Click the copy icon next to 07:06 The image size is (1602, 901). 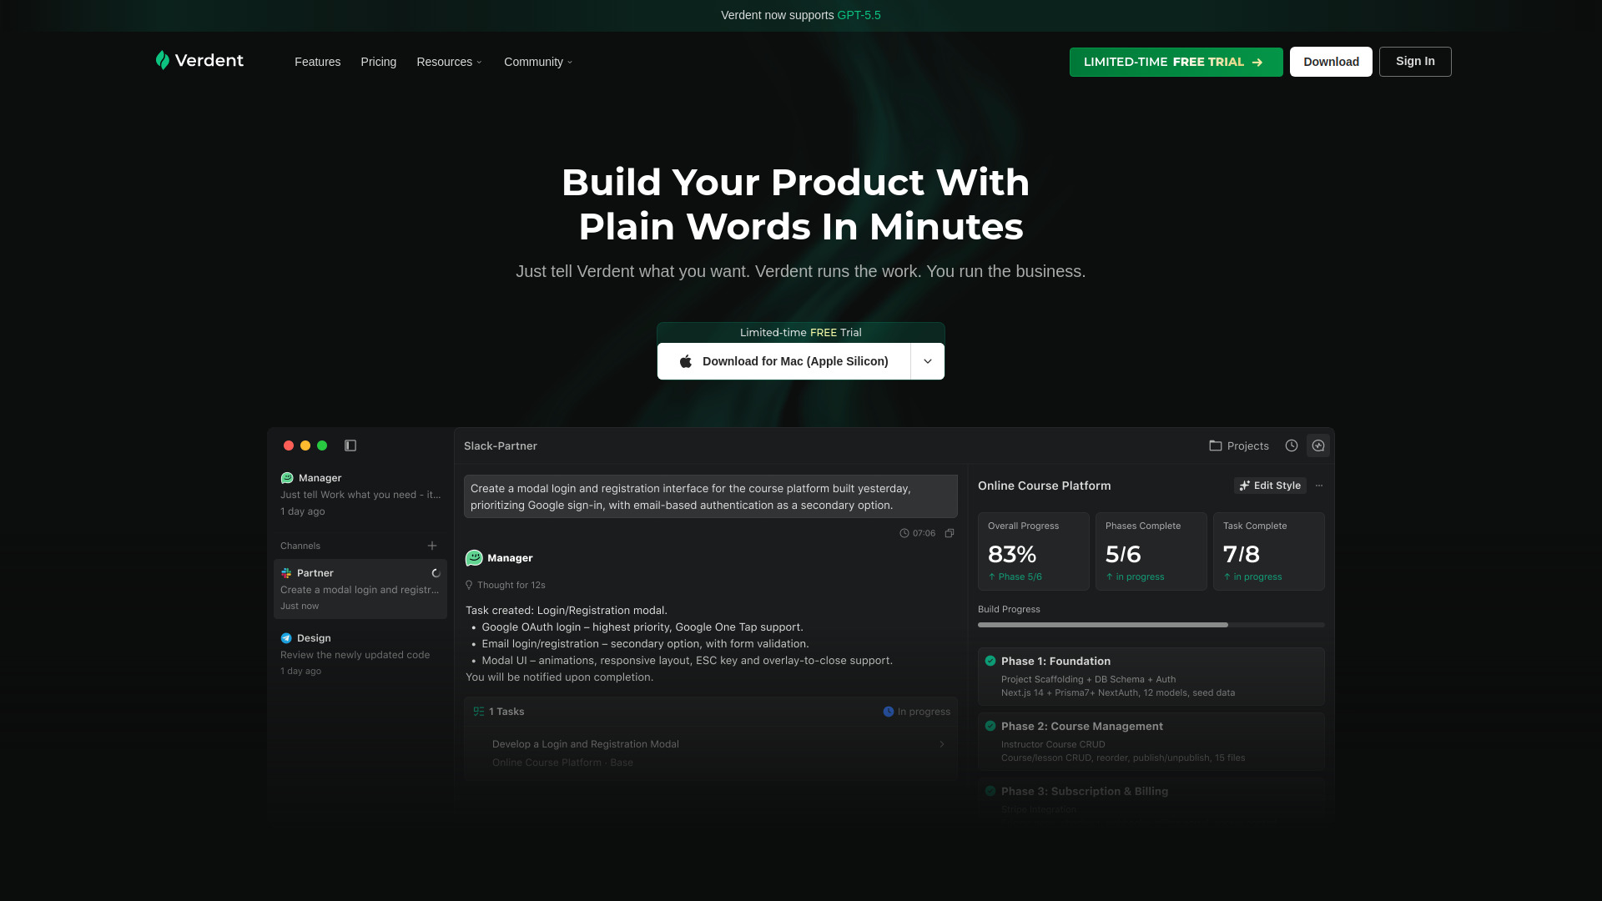[950, 533]
